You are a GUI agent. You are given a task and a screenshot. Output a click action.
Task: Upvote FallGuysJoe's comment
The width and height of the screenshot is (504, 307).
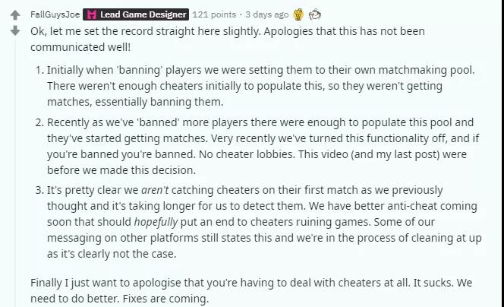[x=15, y=15]
